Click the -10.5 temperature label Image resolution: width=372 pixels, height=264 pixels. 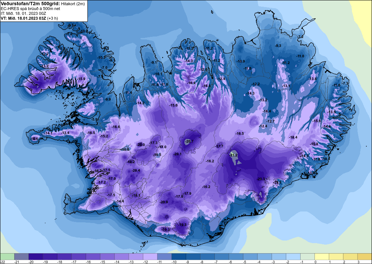(157, 155)
